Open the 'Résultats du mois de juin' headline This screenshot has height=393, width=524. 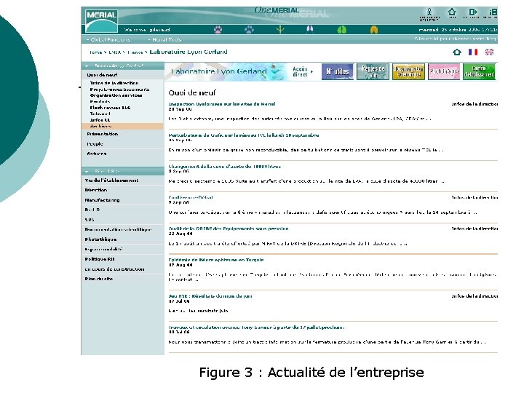click(210, 296)
